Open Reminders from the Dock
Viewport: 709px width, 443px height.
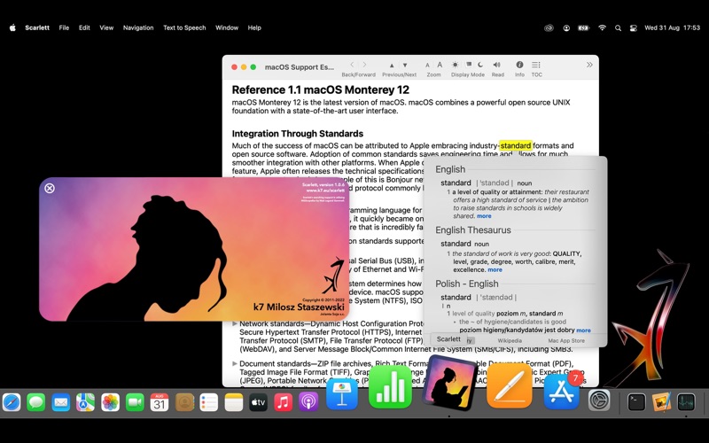[x=209, y=402]
